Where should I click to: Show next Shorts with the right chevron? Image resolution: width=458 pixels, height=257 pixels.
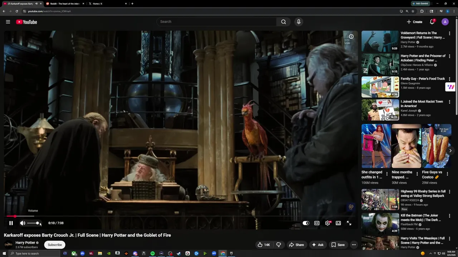pos(450,151)
